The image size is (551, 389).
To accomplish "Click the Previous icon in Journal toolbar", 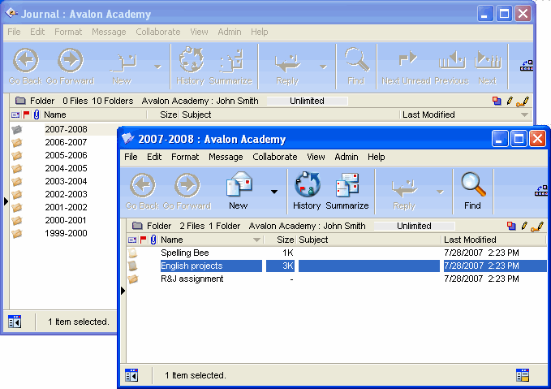I will [x=451, y=62].
